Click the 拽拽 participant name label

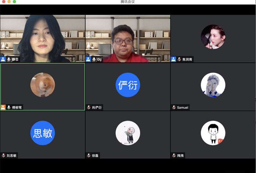[x=180, y=155]
